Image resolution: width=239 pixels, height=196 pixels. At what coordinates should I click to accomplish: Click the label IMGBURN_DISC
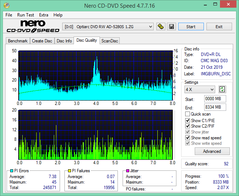click(x=216, y=74)
